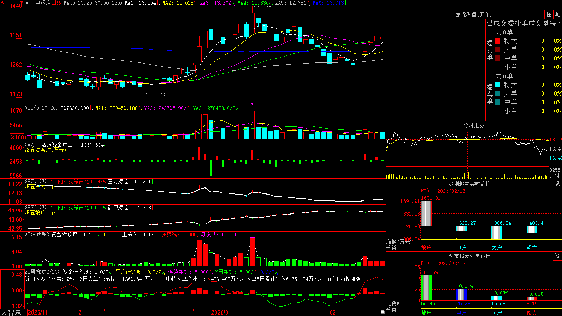Image resolution: width=562 pixels, height=316 pixels.
Task: Click the volume value 297330.000
Action: pos(75,108)
